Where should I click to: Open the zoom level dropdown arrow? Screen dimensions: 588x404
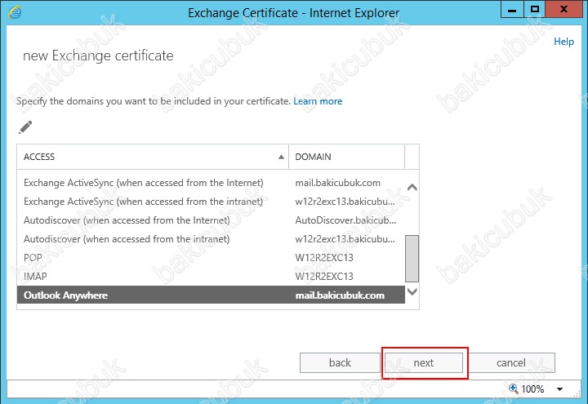(559, 389)
